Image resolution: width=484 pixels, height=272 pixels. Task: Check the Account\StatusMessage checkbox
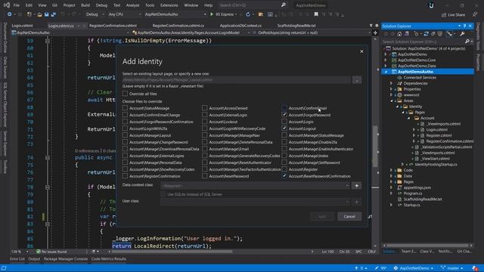pyautogui.click(x=125, y=108)
